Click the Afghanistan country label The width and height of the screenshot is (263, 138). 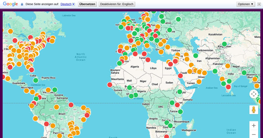click(212, 58)
